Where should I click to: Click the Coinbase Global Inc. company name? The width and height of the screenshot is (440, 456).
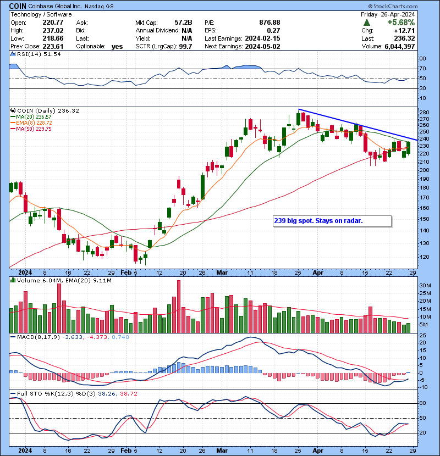click(56, 6)
